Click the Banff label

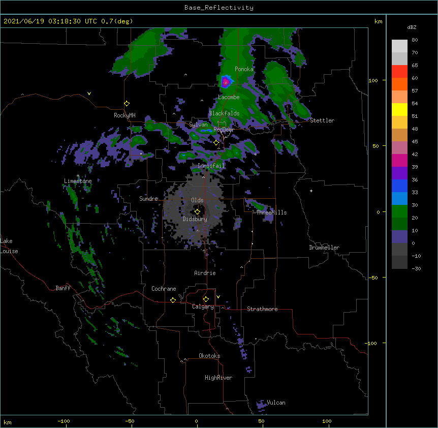[63, 288]
